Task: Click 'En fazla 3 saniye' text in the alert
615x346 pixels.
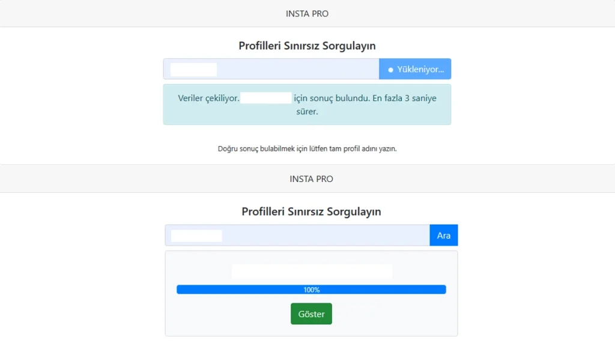Action: [404, 98]
